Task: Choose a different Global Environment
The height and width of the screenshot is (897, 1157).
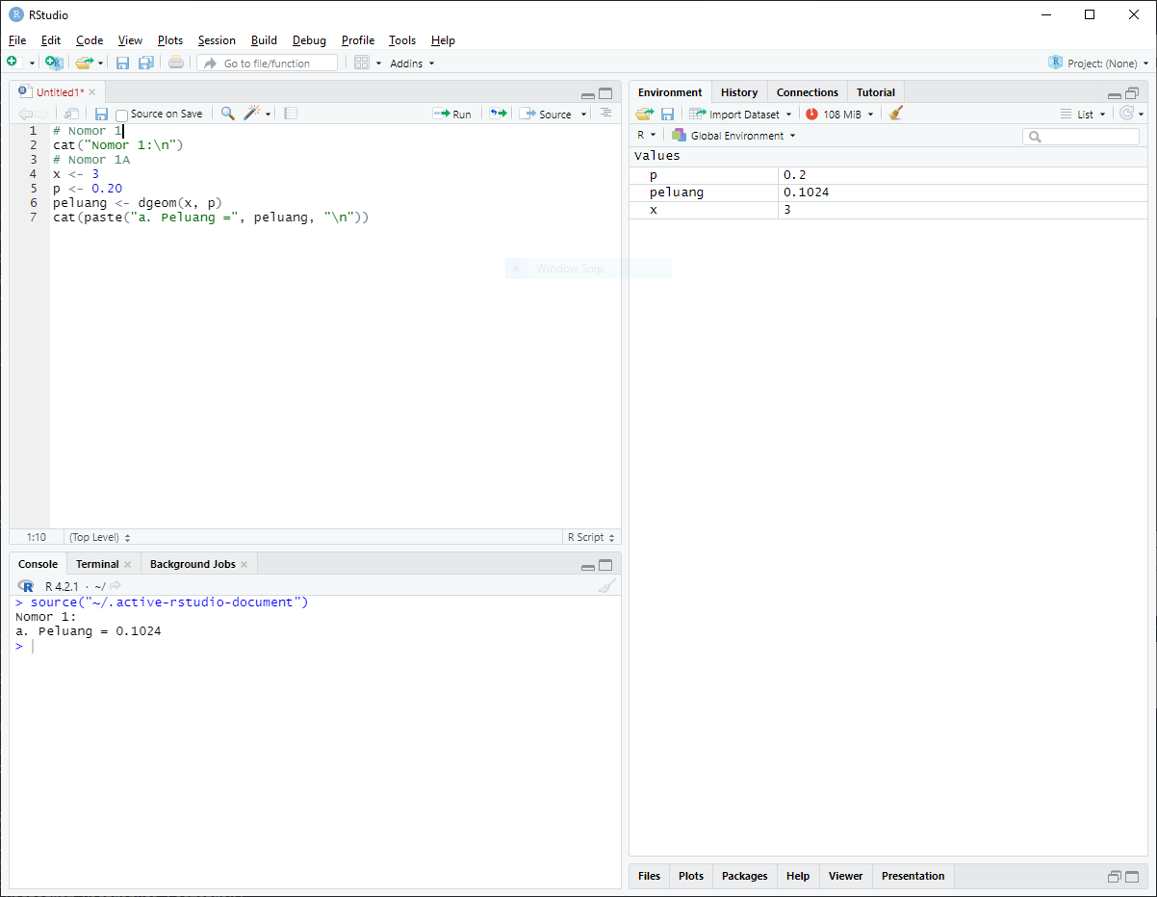Action: click(734, 136)
